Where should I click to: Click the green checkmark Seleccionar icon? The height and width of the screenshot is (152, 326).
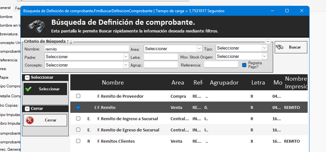tap(28, 89)
